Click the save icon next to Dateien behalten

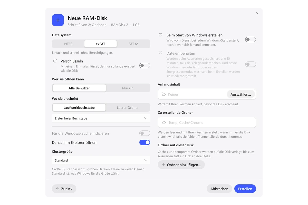tap(161, 53)
